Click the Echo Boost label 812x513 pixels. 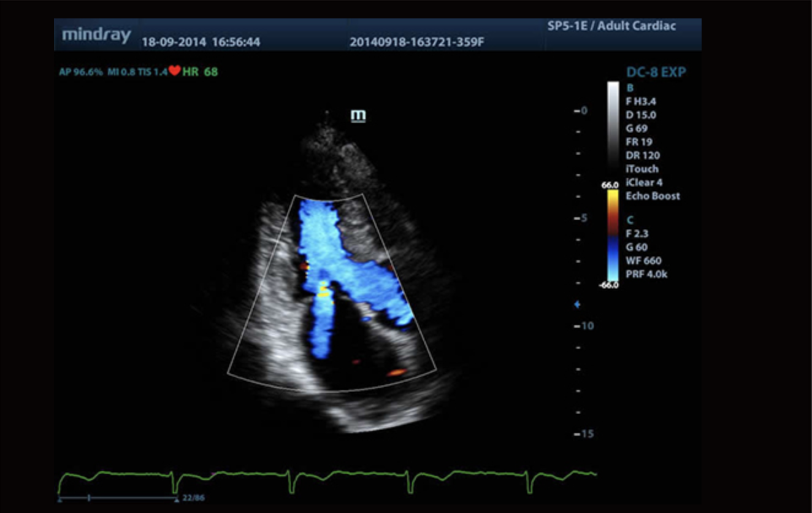[x=653, y=196]
